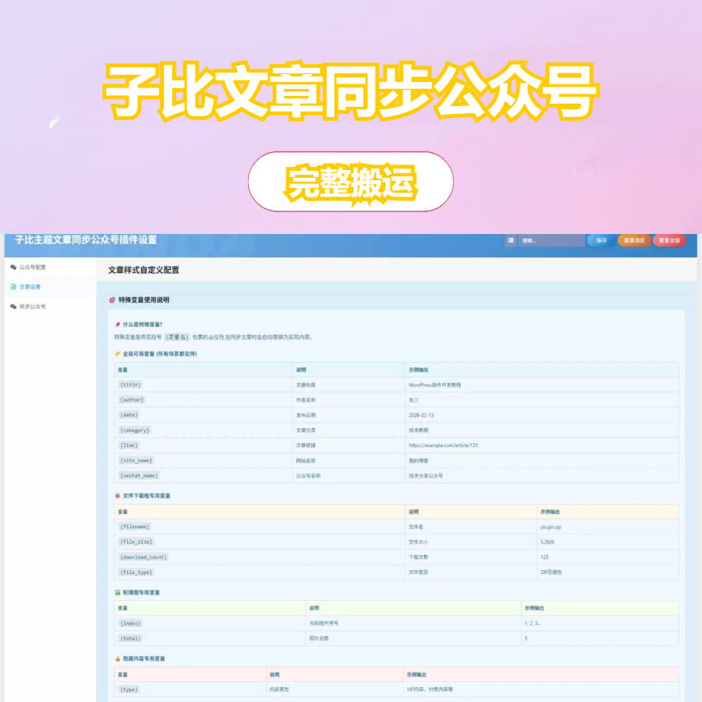Click the document icon beside 文章设置

13,287
